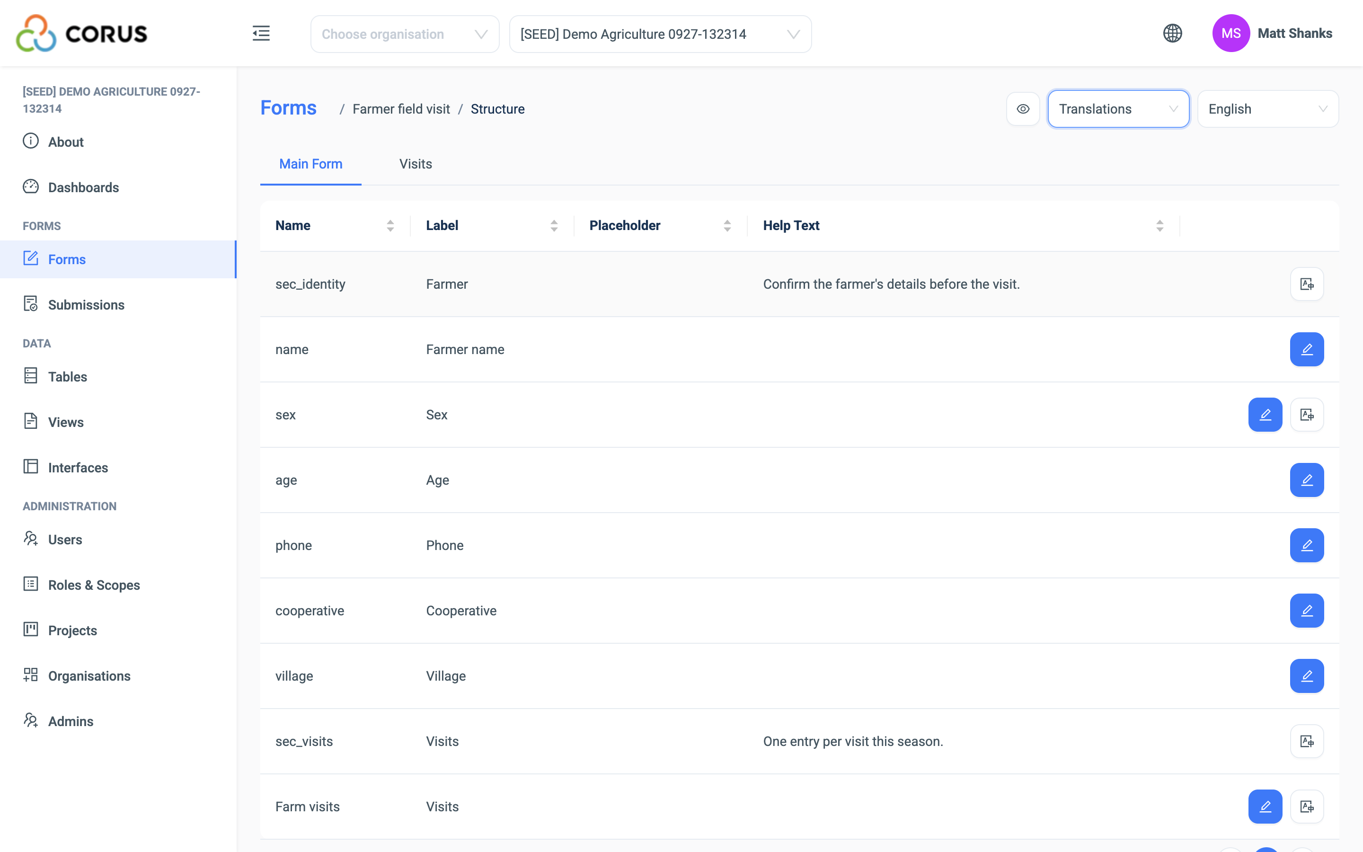Click the Forms breadcrumb link
The image size is (1363, 852).
point(288,108)
